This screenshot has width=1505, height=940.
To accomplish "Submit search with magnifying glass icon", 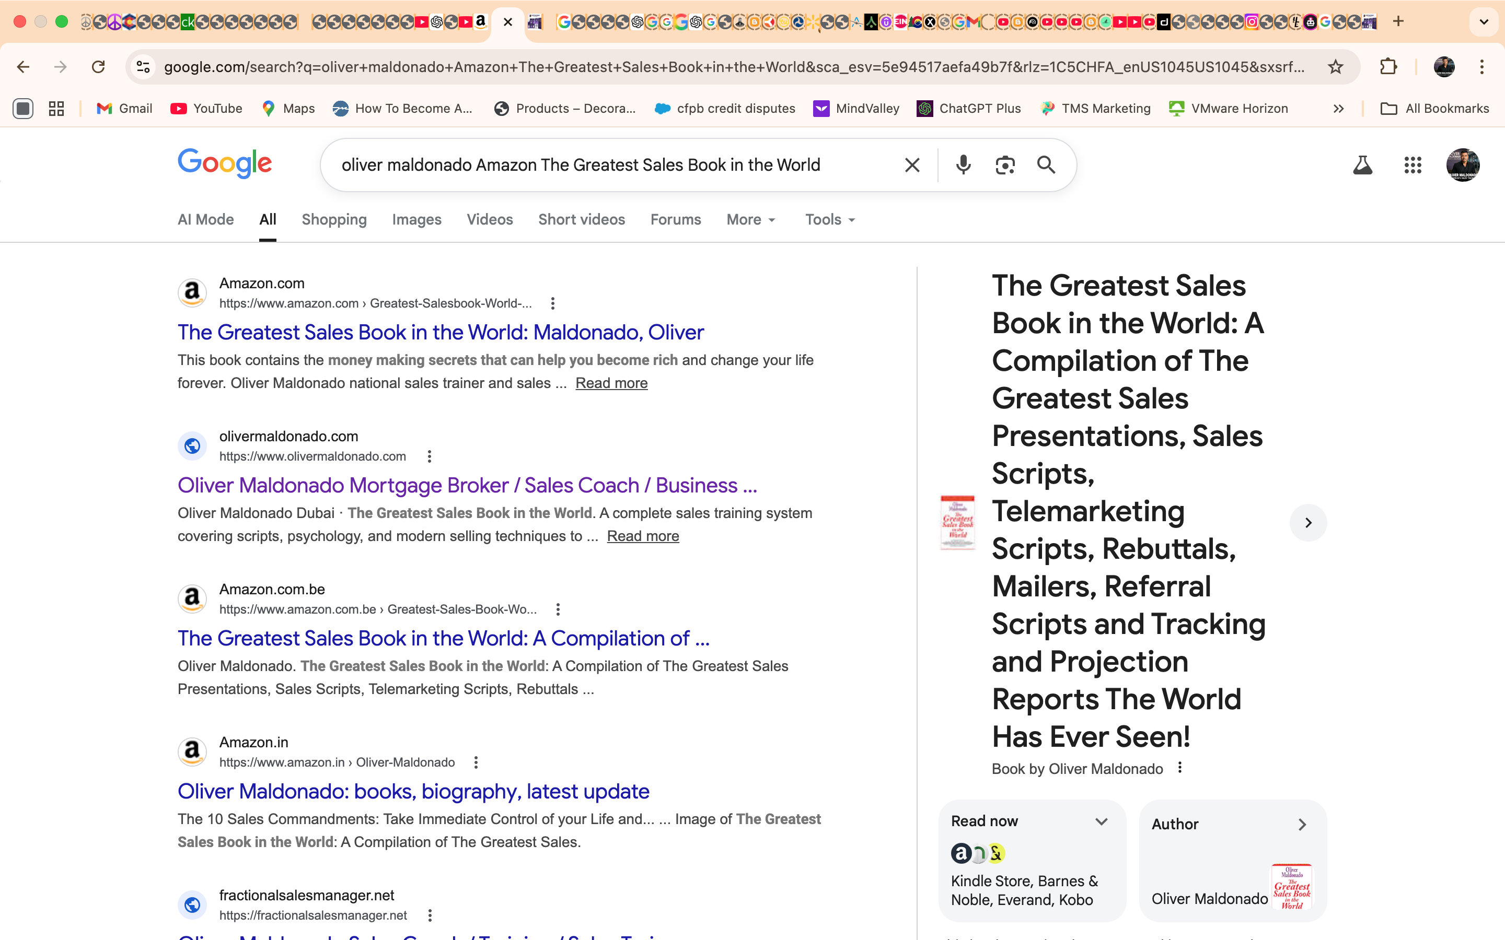I will point(1046,164).
